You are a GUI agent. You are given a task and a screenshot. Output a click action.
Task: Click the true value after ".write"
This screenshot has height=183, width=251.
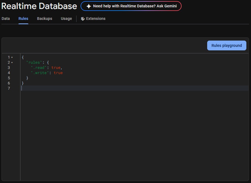[58, 73]
